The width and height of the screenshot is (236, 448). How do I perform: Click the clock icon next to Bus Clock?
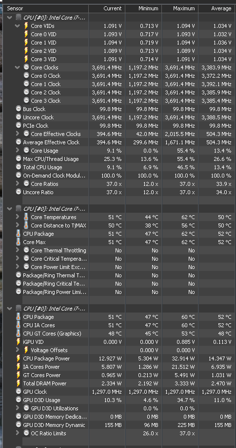click(x=19, y=109)
